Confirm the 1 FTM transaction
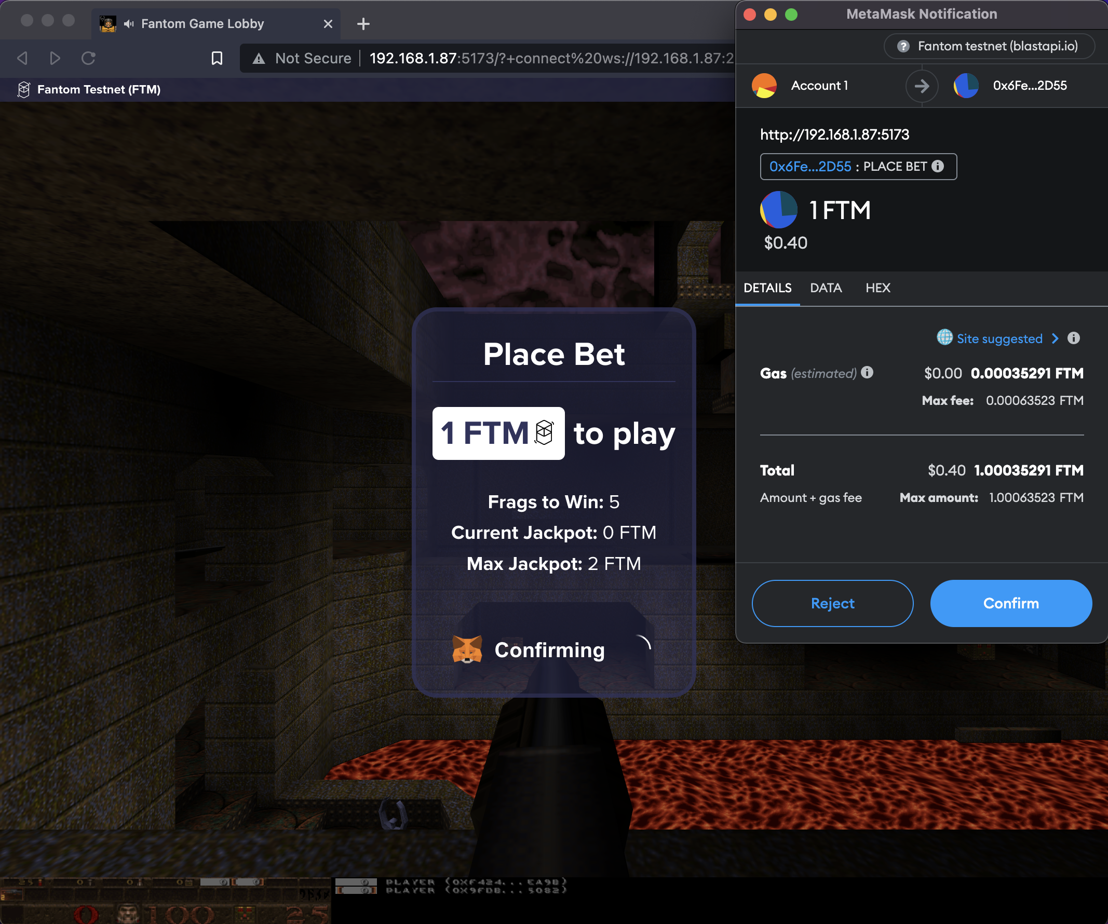This screenshot has height=924, width=1108. pyautogui.click(x=1010, y=603)
